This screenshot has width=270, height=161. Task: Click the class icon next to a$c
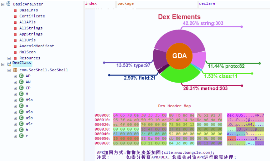pyautogui.click(x=21, y=124)
